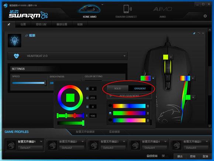Image resolution: width=214 pixels, height=161 pixels.
Task: Open dropdown beside right side gradient swatch
Action: pyautogui.click(x=193, y=78)
